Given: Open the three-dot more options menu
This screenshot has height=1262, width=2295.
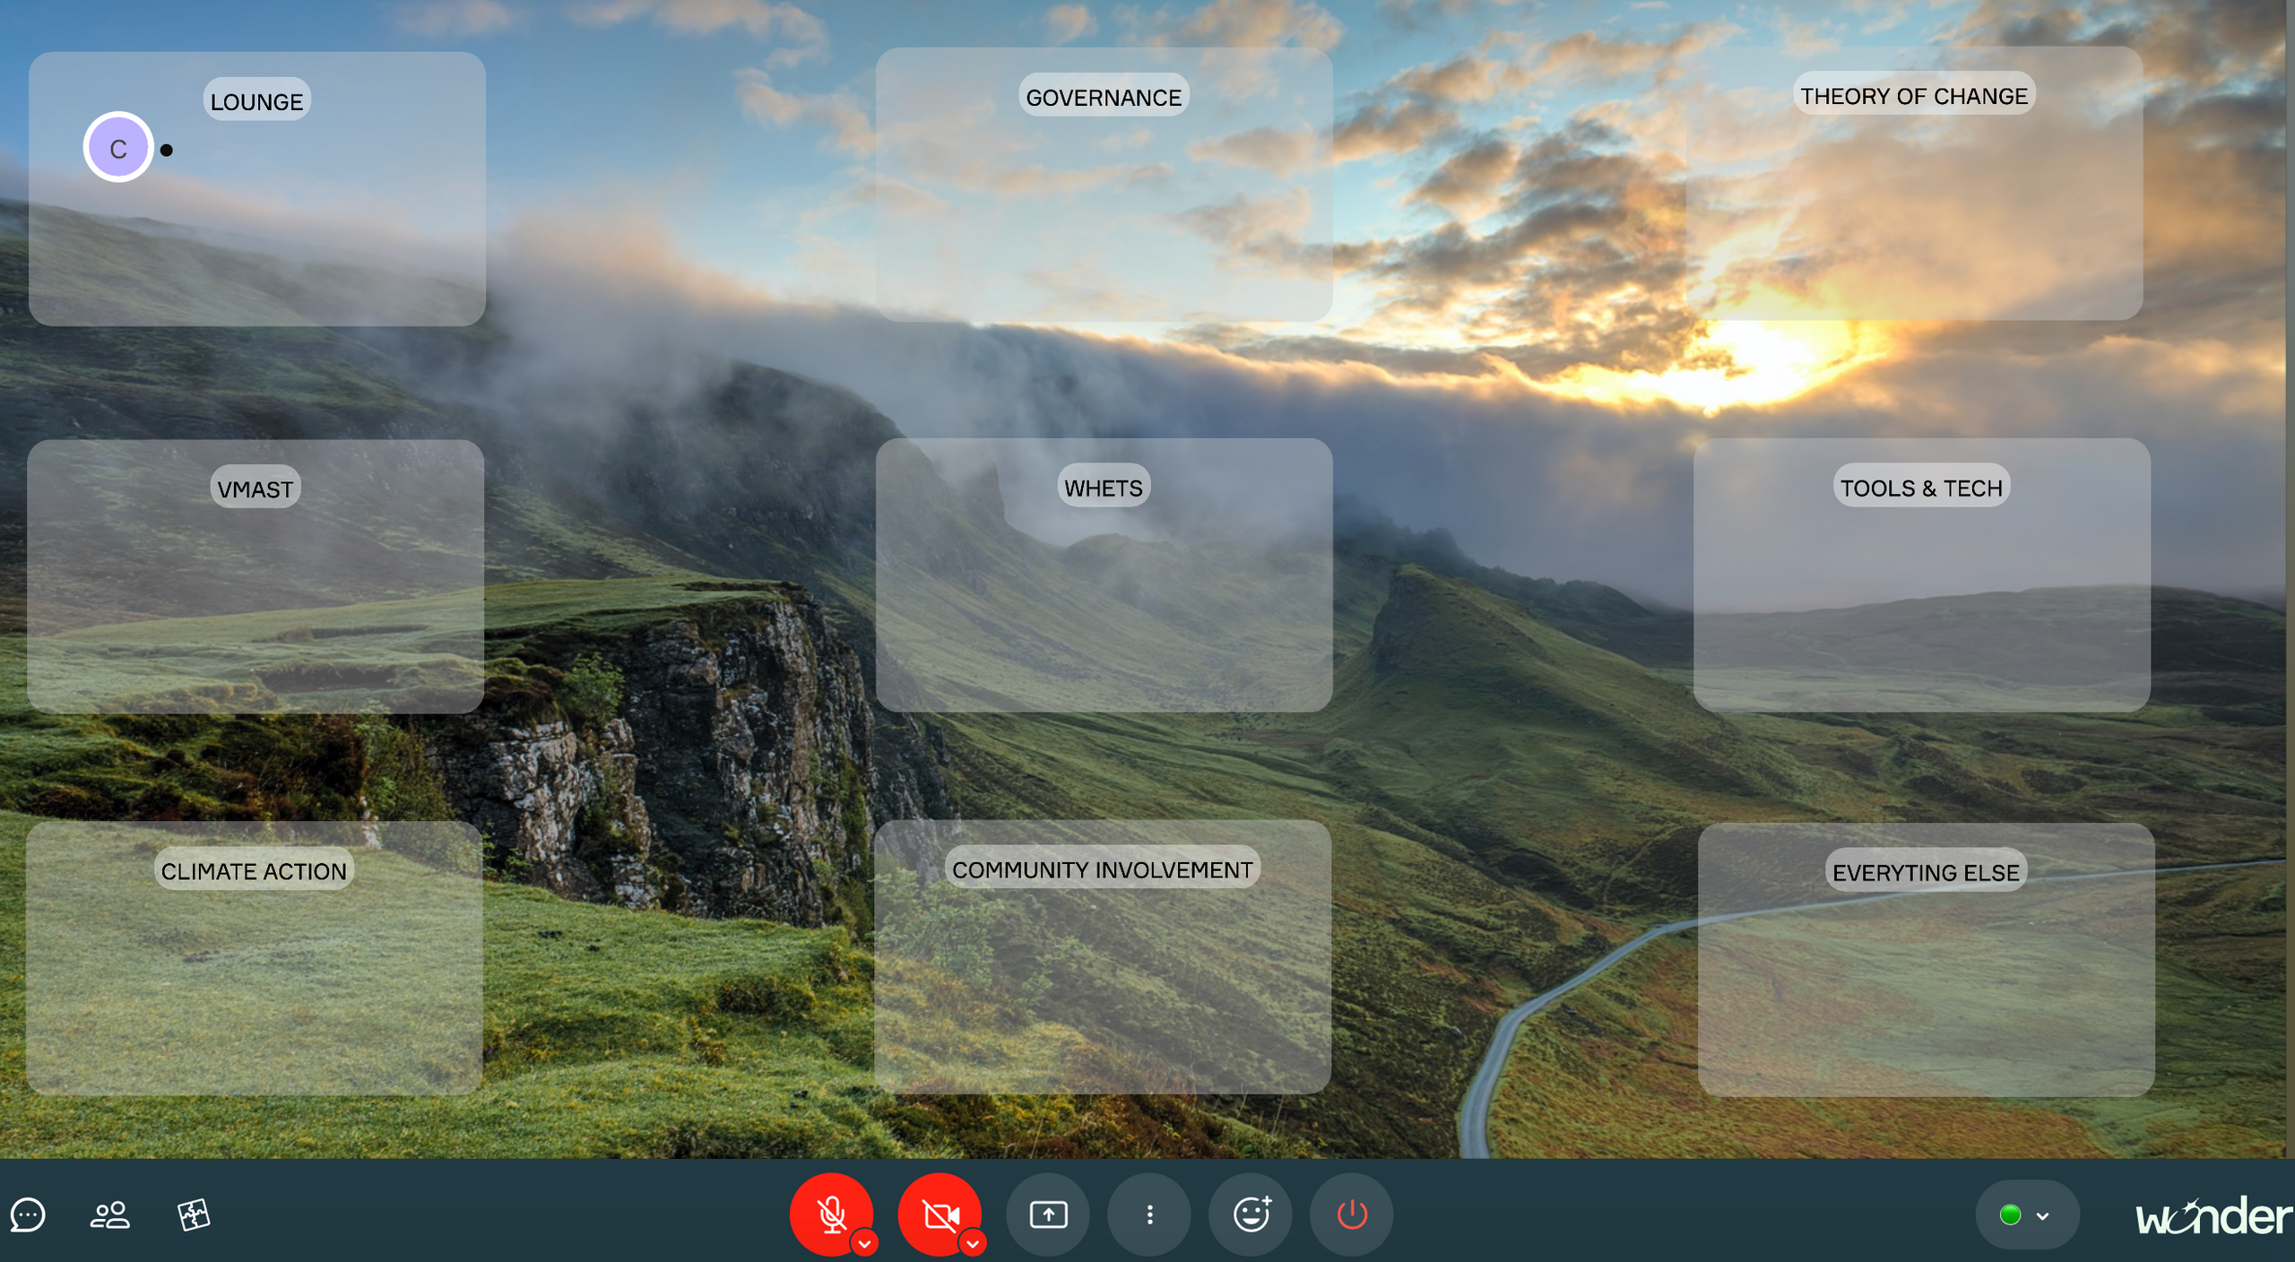Looking at the screenshot, I should pyautogui.click(x=1149, y=1215).
